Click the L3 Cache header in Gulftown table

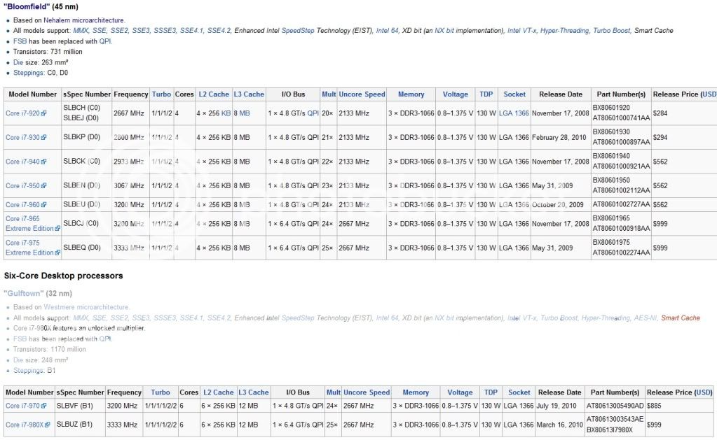[253, 392]
